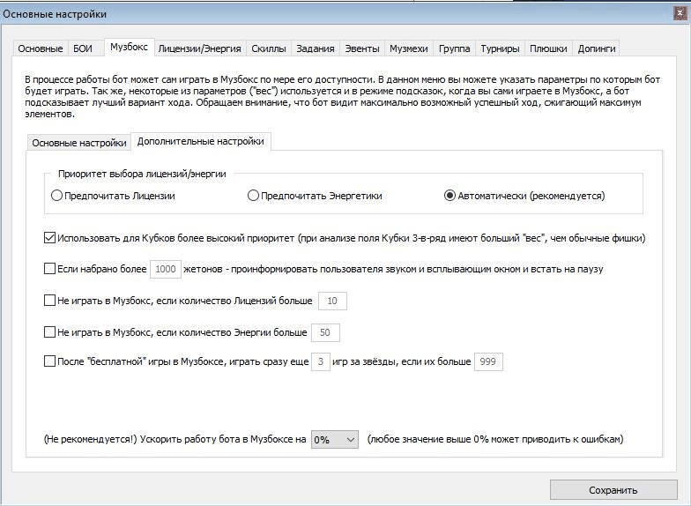Click the '(Не рекомендуется!) Ускорить работу бота' label

[175, 439]
